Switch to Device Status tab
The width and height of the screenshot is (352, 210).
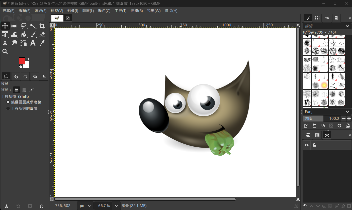pyautogui.click(x=16, y=76)
